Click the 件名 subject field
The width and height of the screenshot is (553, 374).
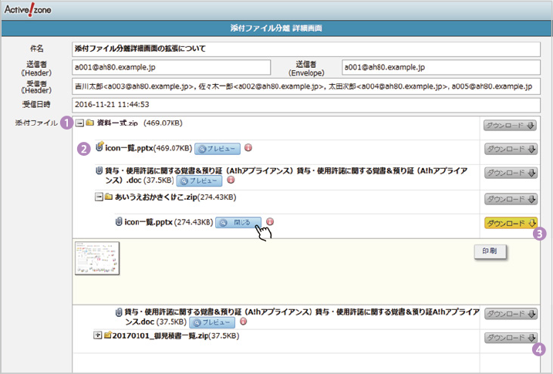(305, 48)
